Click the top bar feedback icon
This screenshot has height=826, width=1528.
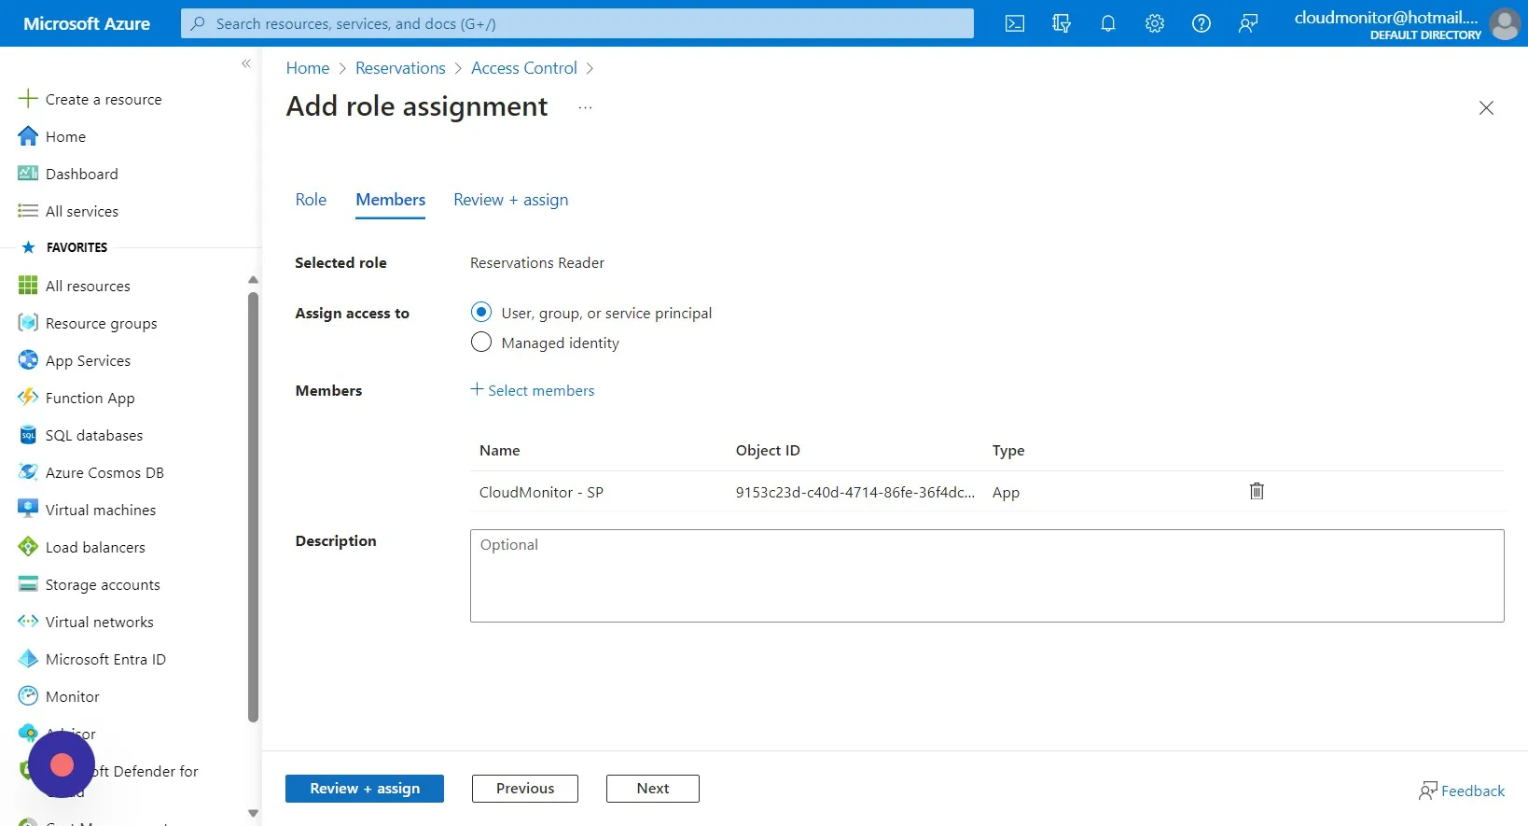coord(1248,23)
